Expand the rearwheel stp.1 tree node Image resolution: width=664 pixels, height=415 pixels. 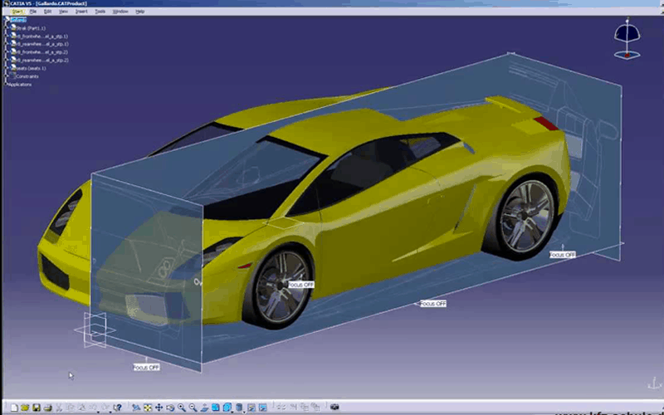pos(6,44)
